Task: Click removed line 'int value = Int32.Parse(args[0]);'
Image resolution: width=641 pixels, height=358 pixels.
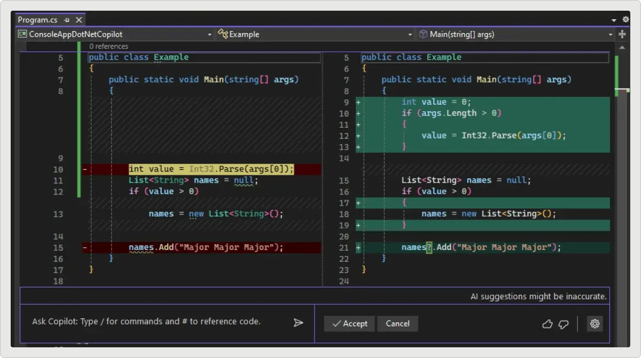Action: coord(212,169)
